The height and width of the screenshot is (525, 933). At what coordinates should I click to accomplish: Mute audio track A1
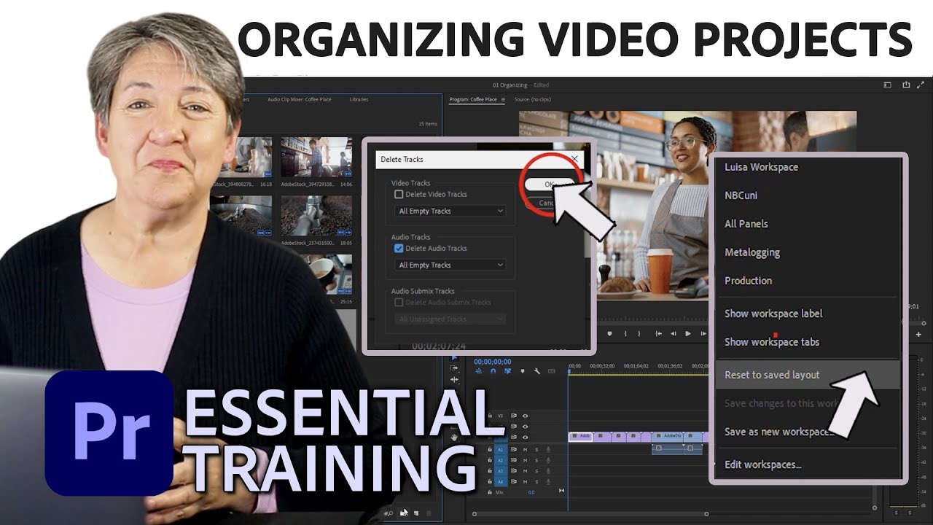[525, 449]
